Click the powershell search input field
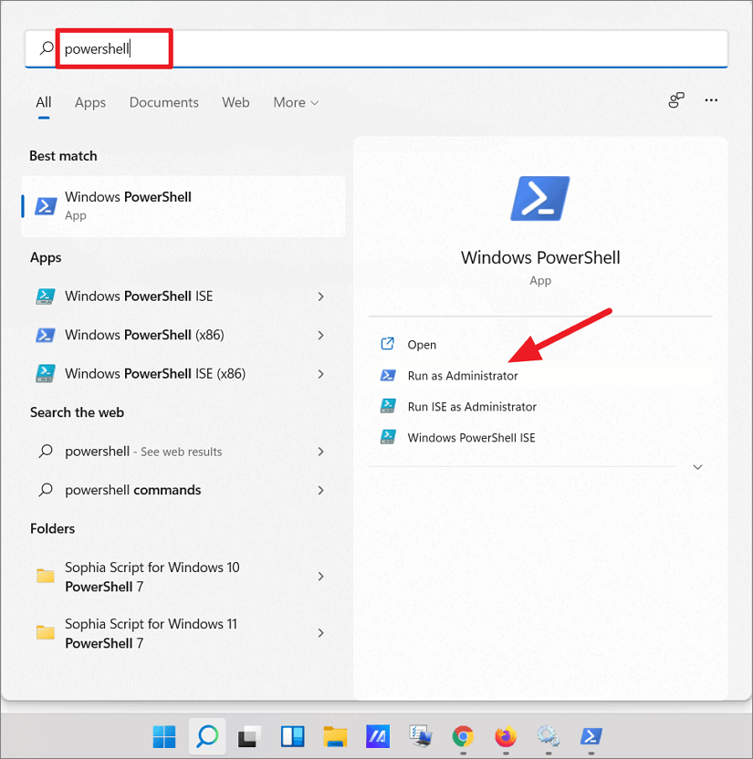Image resolution: width=753 pixels, height=759 pixels. point(376,48)
